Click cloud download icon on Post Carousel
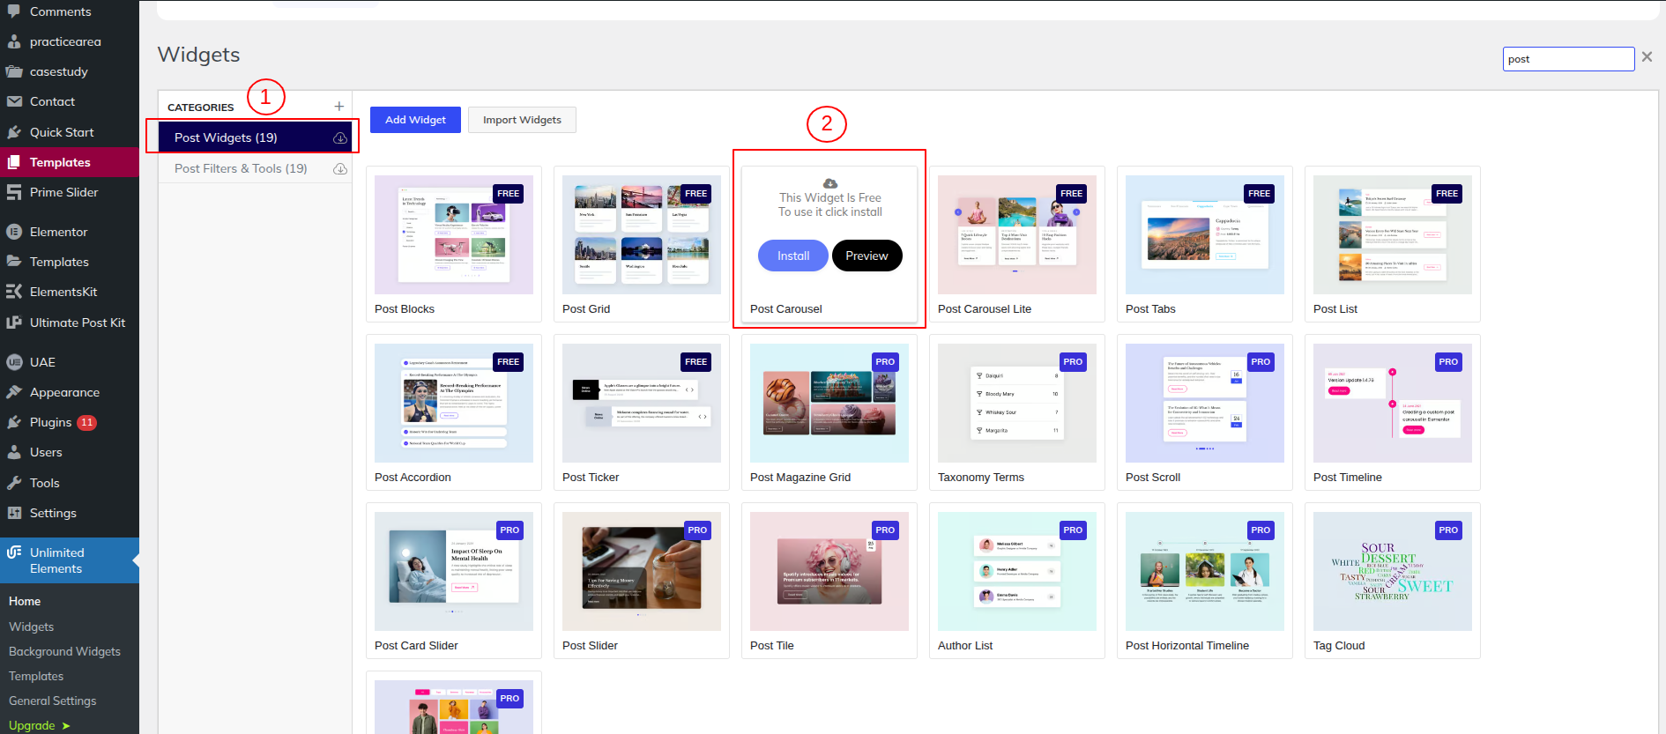Image resolution: width=1666 pixels, height=734 pixels. tap(829, 183)
